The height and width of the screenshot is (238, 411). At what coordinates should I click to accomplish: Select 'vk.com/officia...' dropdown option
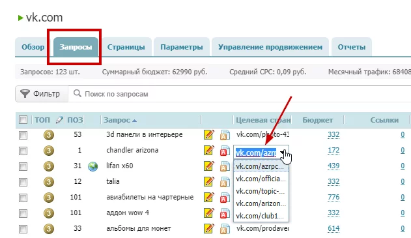coord(261,179)
